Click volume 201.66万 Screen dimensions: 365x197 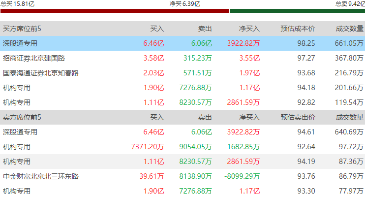[349, 88]
